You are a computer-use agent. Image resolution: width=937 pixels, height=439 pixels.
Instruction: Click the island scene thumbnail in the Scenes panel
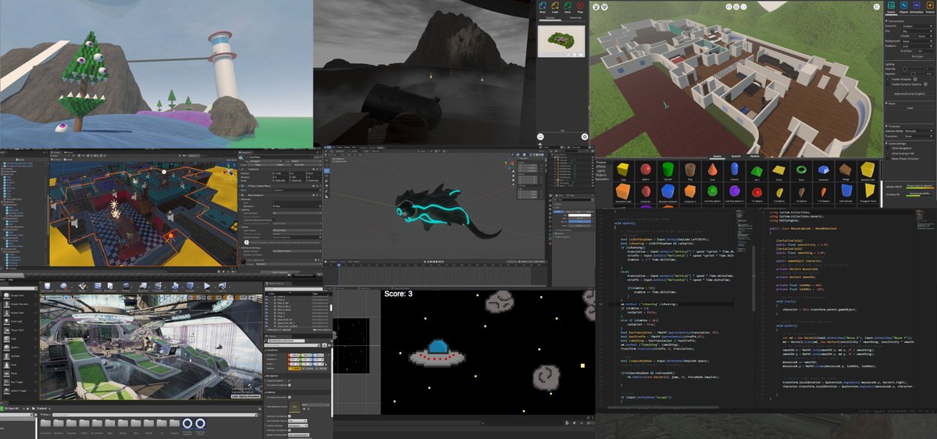click(x=561, y=40)
